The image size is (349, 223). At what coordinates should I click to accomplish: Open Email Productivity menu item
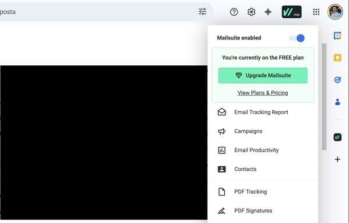pos(263,150)
